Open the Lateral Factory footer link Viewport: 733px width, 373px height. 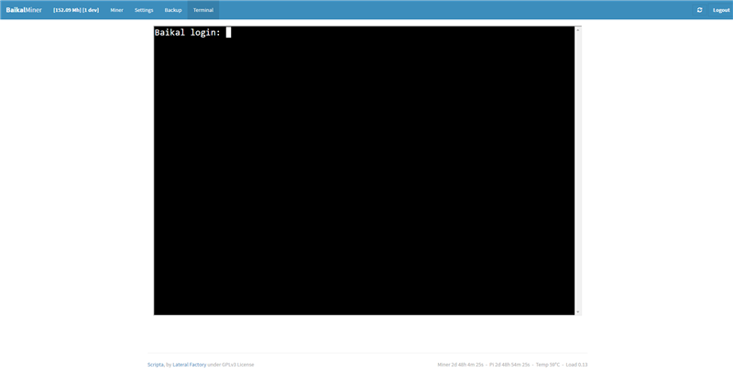(x=190, y=365)
